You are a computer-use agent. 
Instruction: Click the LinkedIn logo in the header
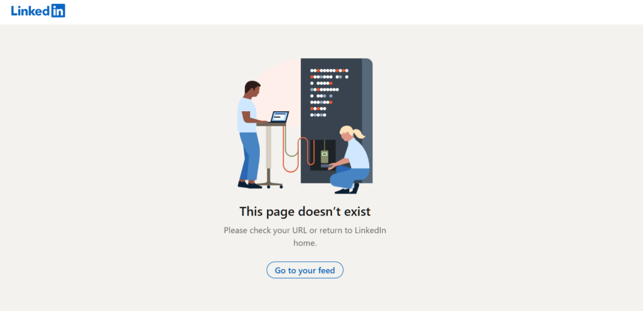[x=38, y=11]
